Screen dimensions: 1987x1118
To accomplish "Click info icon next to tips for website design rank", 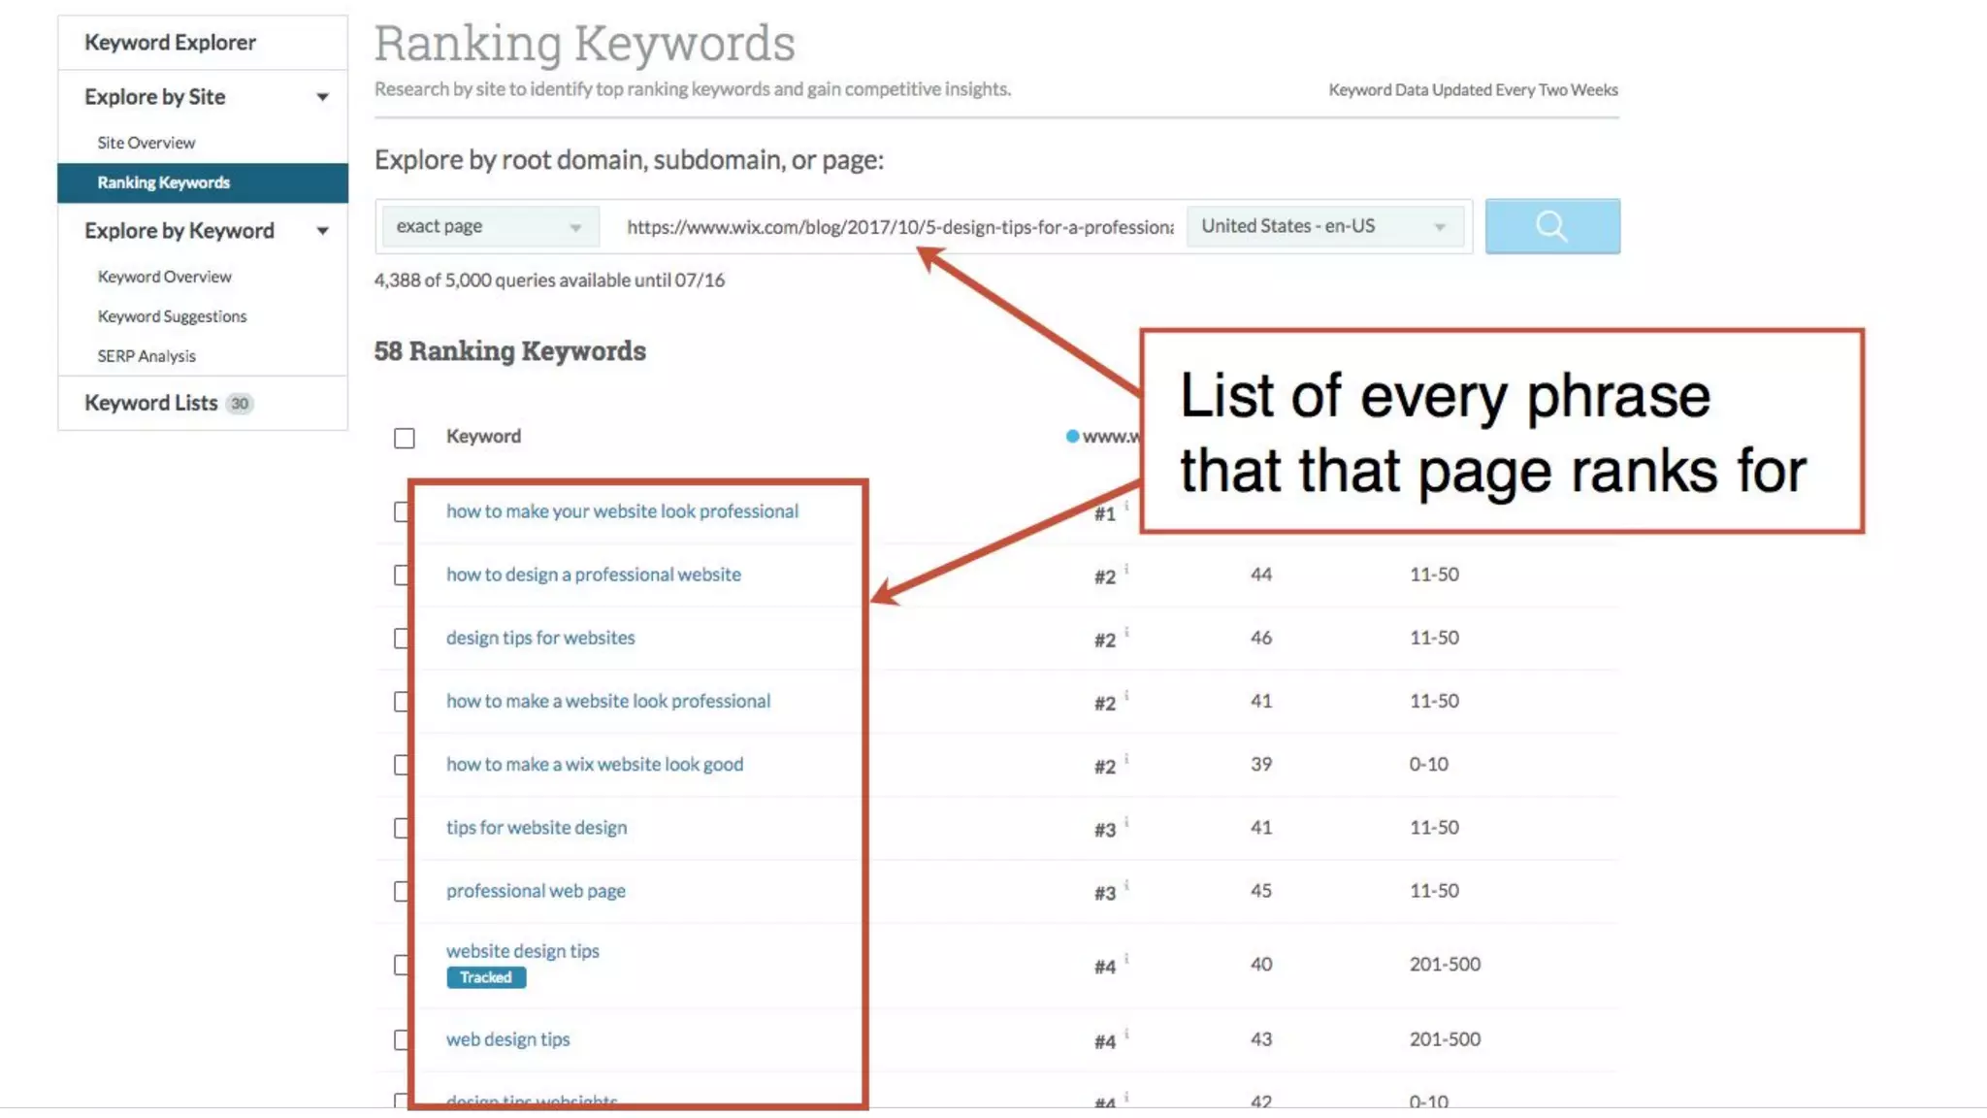I will click(1126, 822).
